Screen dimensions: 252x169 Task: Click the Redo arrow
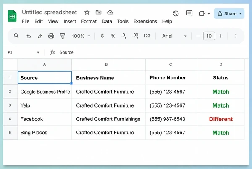click(x=40, y=36)
